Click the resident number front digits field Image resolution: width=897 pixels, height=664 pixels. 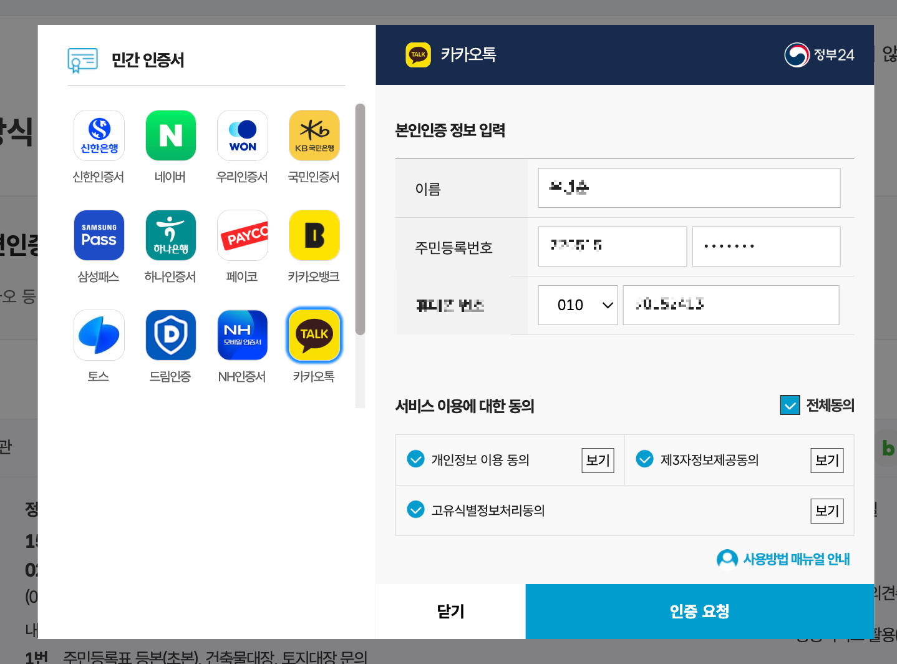pyautogui.click(x=613, y=247)
